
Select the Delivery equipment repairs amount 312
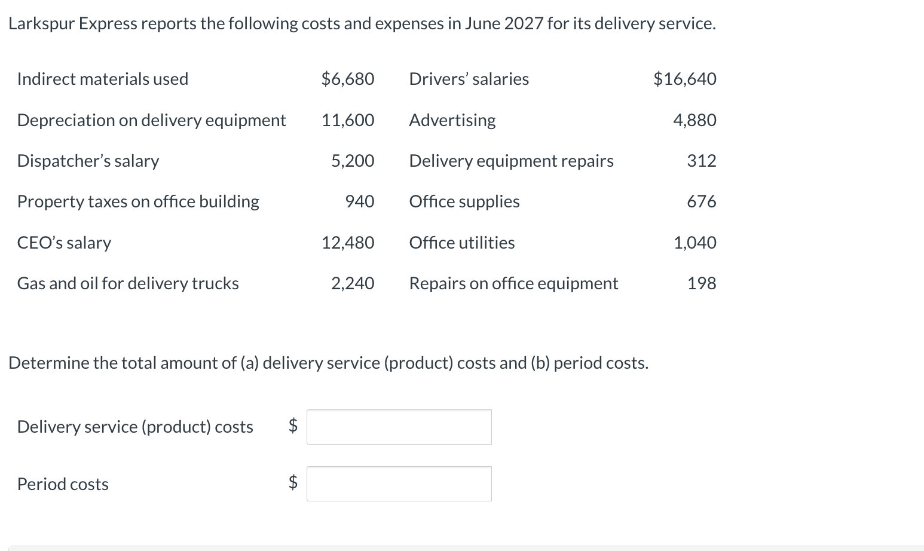click(x=701, y=160)
